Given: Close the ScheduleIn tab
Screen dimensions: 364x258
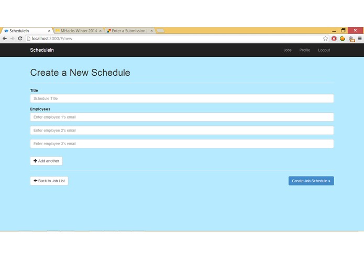Looking at the screenshot, I should point(49,31).
